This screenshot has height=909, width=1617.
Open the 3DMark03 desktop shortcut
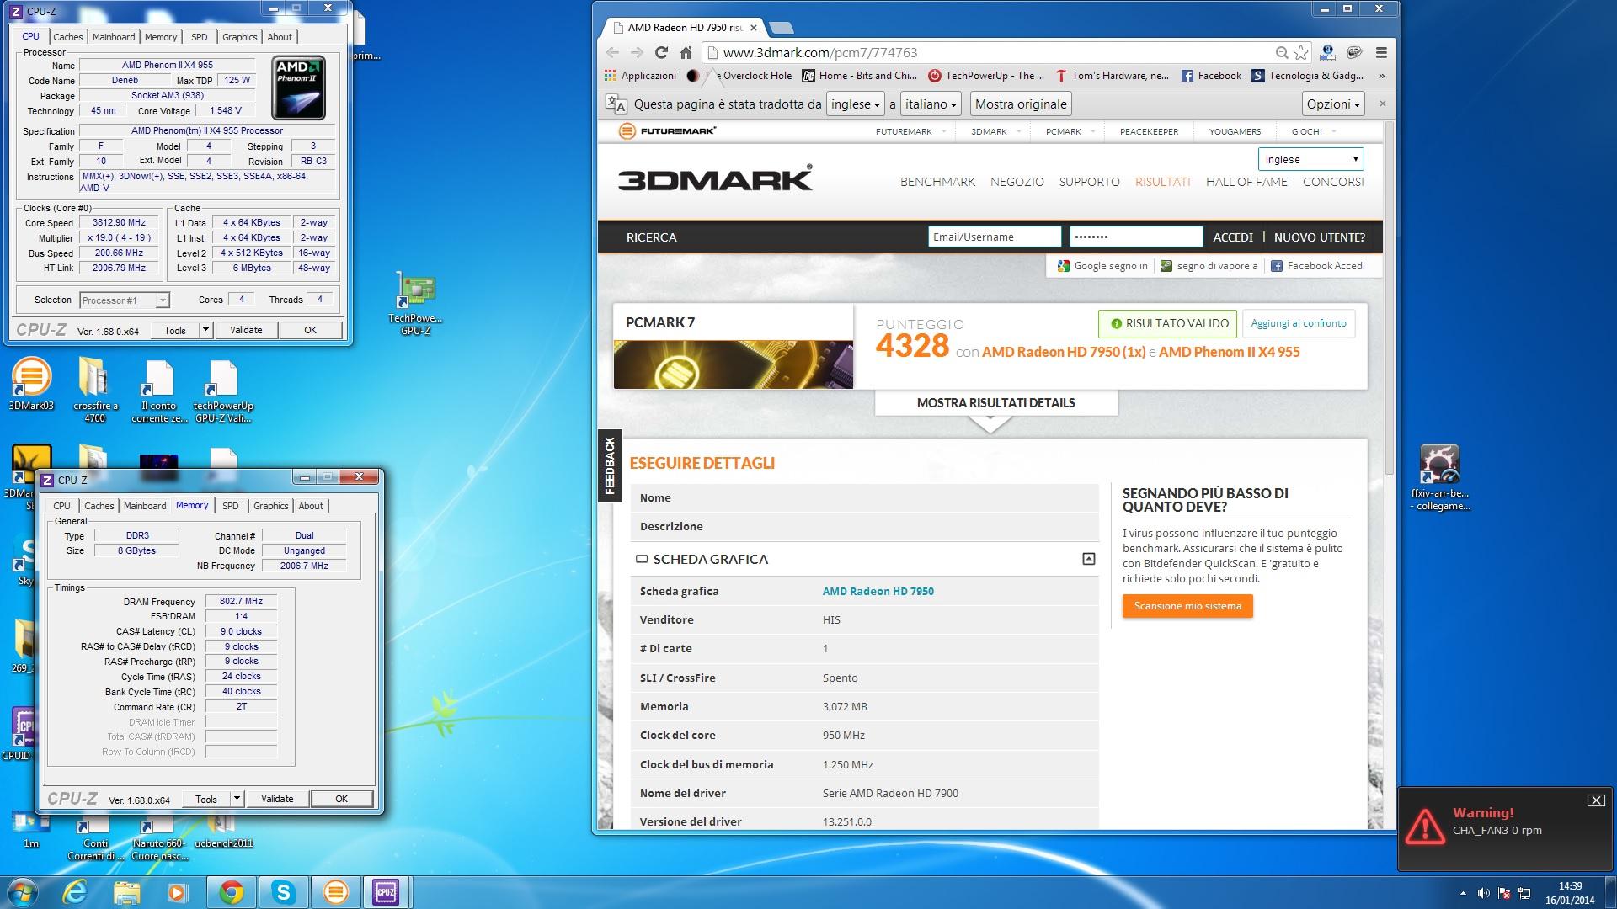[31, 385]
